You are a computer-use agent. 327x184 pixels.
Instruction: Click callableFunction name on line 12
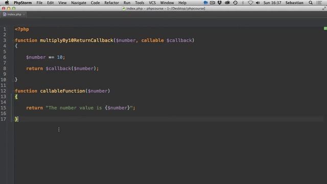click(x=62, y=91)
